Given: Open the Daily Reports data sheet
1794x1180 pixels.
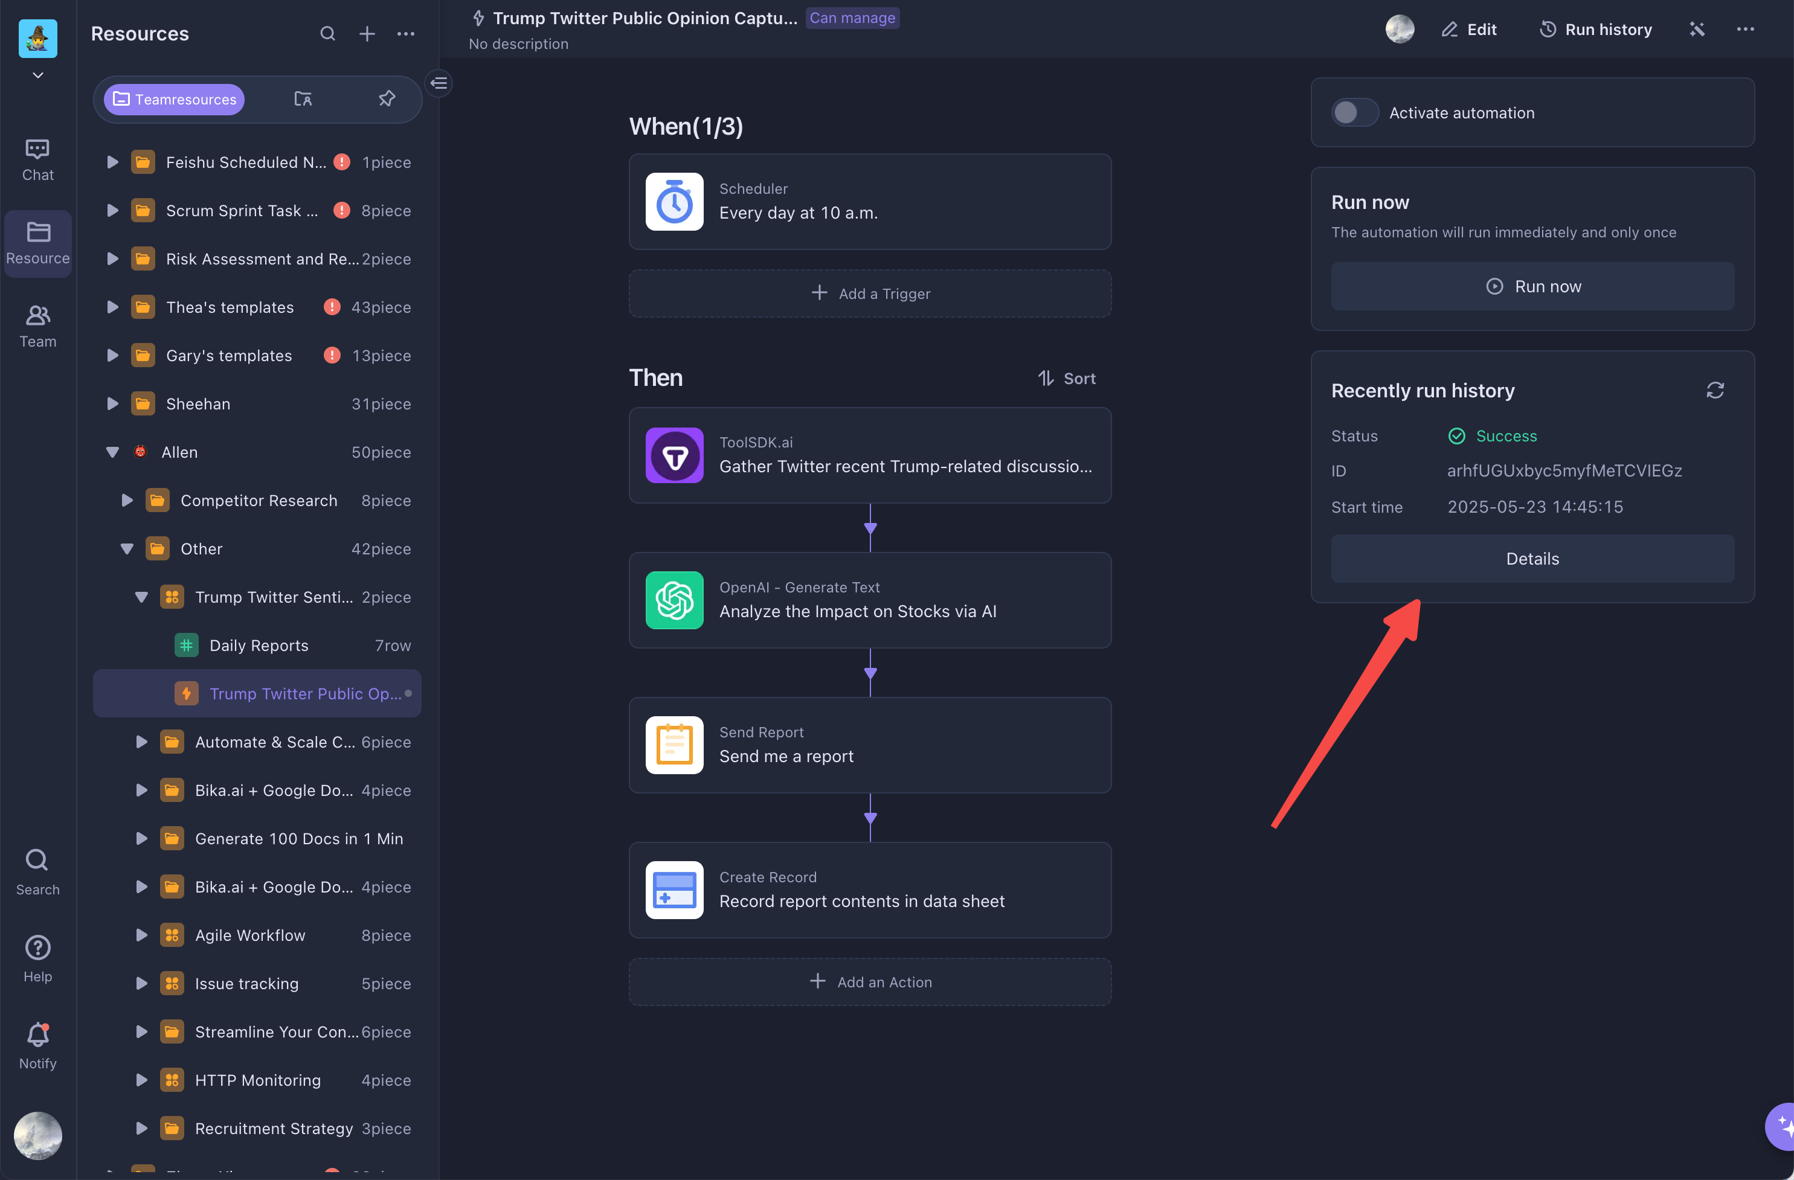Looking at the screenshot, I should (257, 645).
